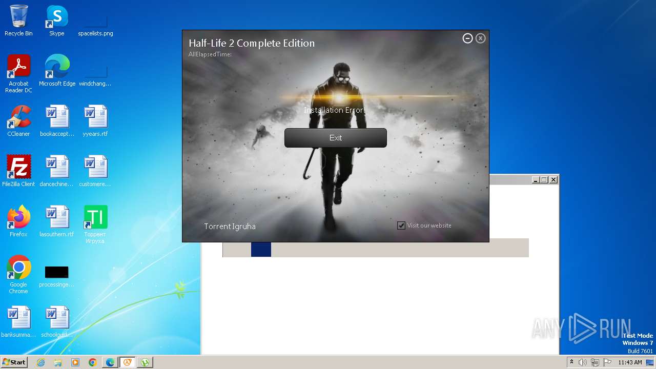Switch to the installer taskbar item
The image size is (656, 369).
[127, 362]
